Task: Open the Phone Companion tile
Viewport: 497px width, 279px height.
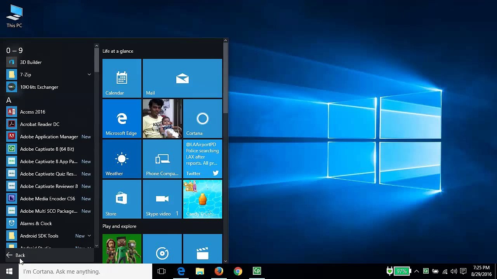Action: [162, 159]
